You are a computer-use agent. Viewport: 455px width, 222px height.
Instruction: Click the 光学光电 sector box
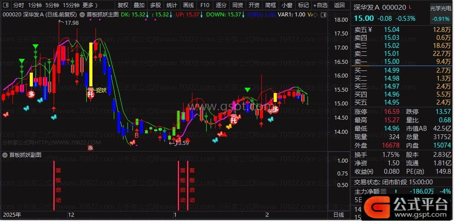441,8
